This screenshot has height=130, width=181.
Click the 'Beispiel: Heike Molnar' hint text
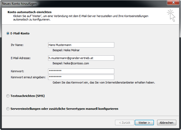66,50
